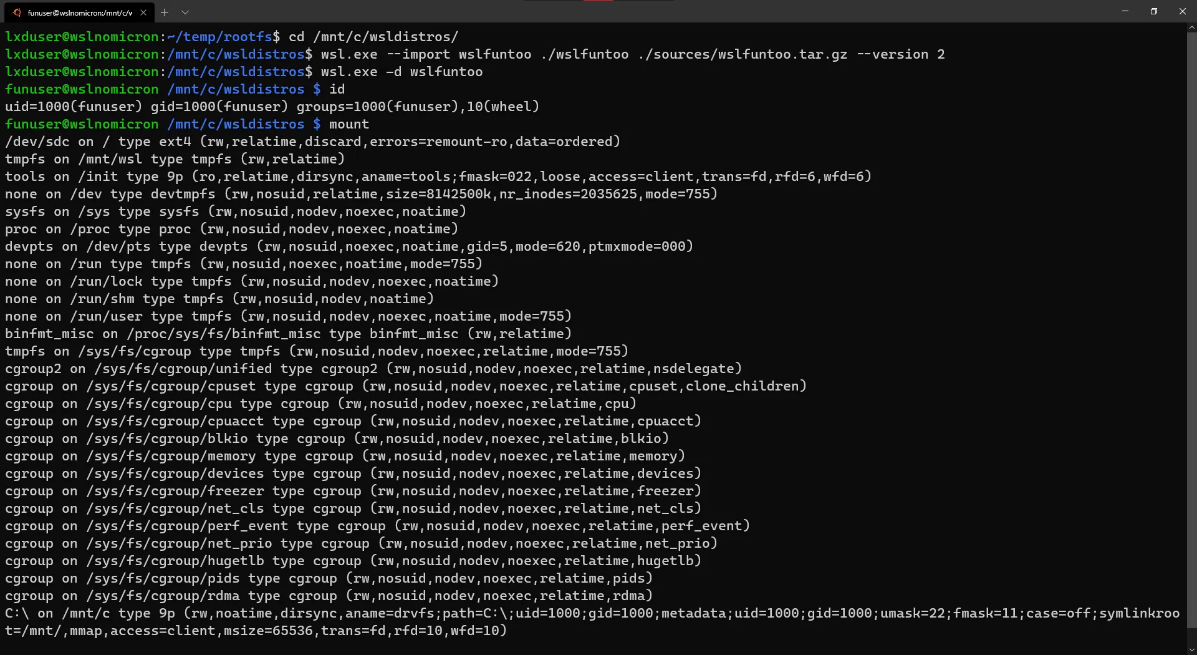The width and height of the screenshot is (1197, 655).
Task: Click the vertical scrollbar thumb
Action: tap(1192, 331)
